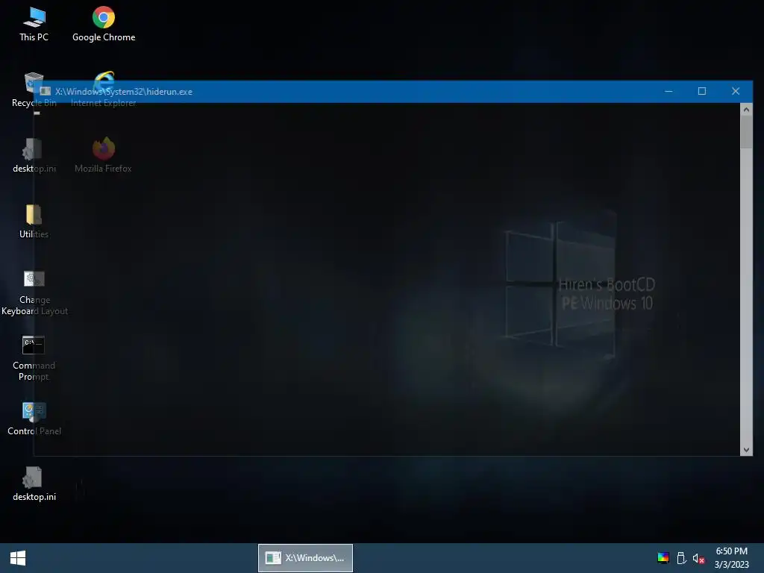Launch Google Chrome from desktop
The height and width of the screenshot is (573, 764).
click(104, 23)
